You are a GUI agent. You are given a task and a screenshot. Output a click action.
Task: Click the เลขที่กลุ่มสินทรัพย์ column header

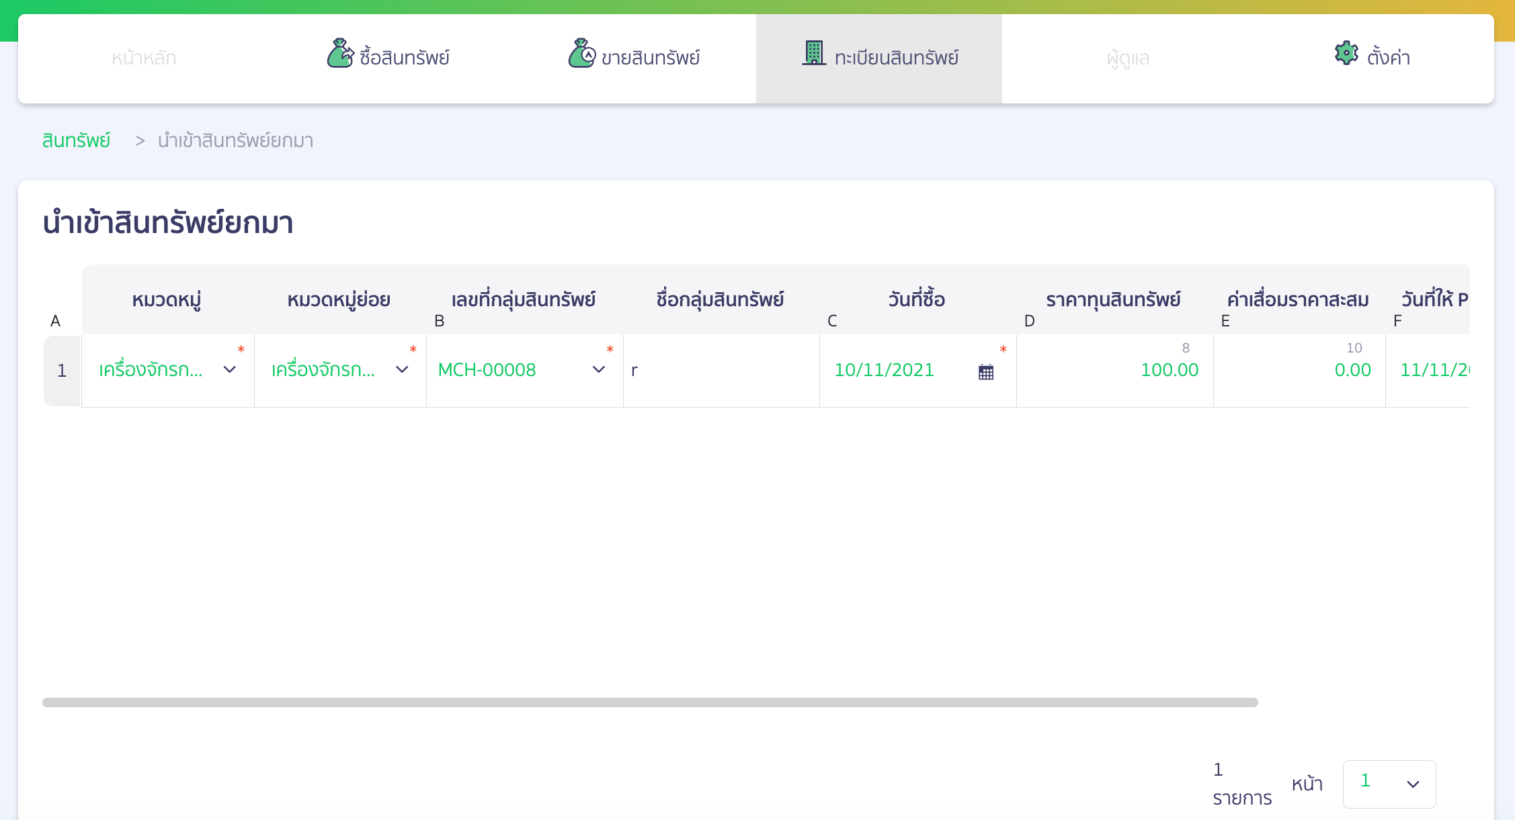[x=524, y=300]
